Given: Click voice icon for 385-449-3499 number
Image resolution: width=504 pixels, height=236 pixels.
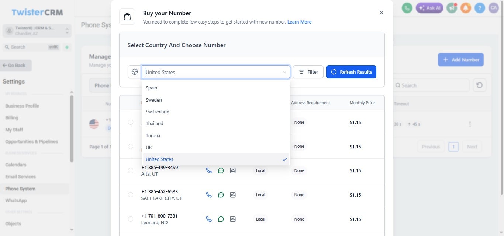Looking at the screenshot, I should (x=209, y=170).
